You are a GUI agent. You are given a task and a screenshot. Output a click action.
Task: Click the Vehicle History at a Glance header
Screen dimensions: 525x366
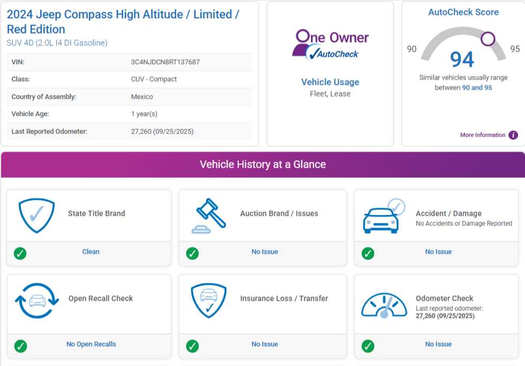(262, 165)
